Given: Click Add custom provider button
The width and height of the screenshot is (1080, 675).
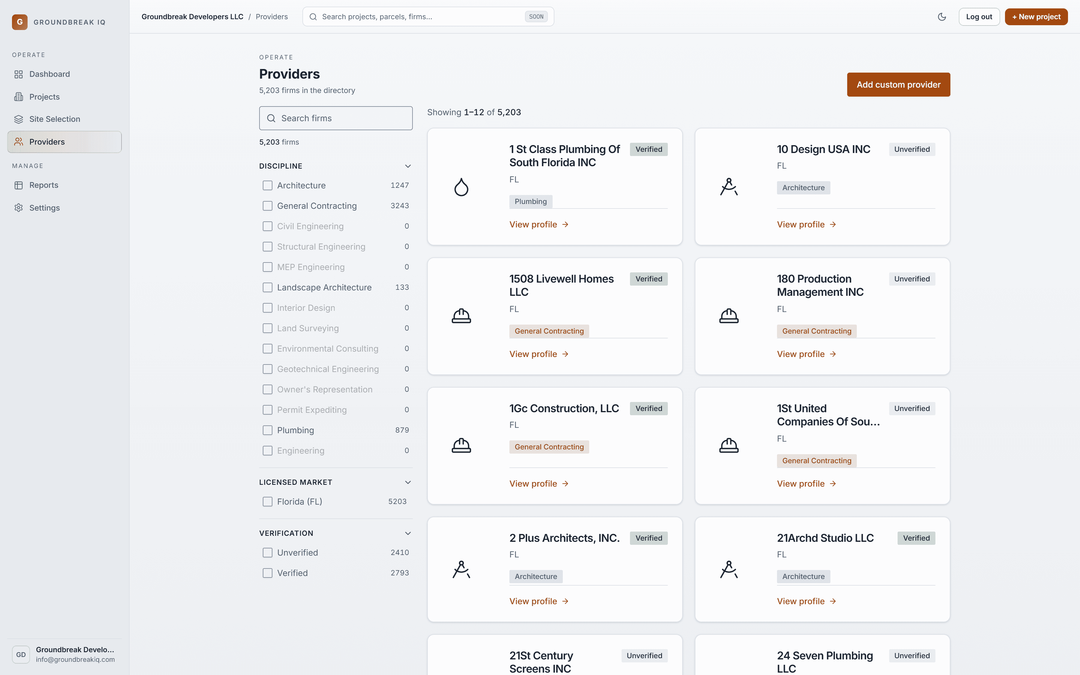Looking at the screenshot, I should pyautogui.click(x=898, y=85).
